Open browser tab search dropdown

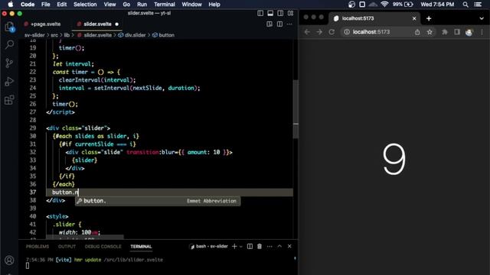tap(482, 18)
